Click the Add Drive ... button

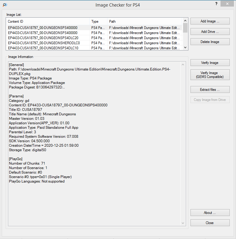[x=210, y=32]
